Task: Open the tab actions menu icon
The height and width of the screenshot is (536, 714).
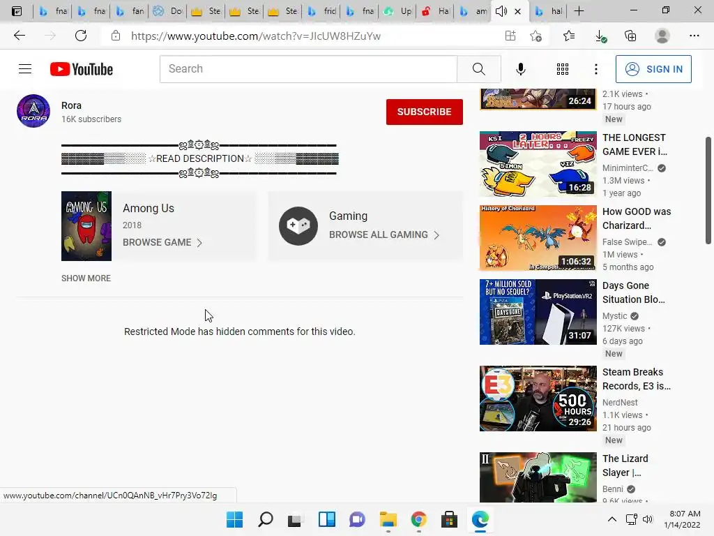Action: click(x=17, y=11)
